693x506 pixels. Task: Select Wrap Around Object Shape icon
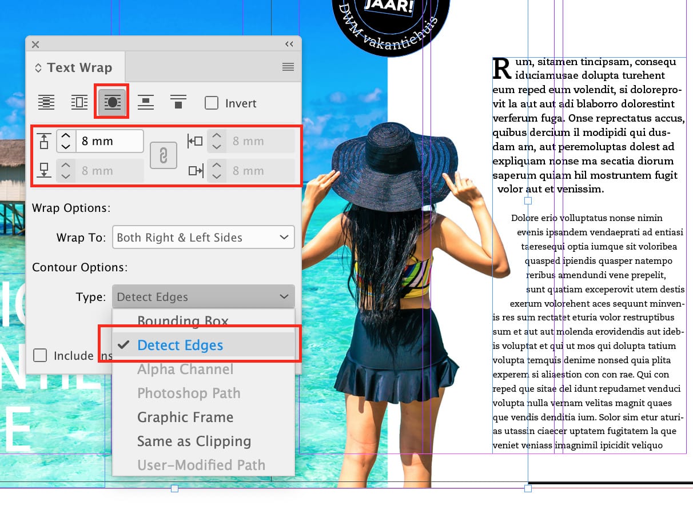tap(111, 102)
